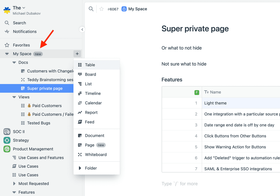Click the plus button beside My Space
This screenshot has width=280, height=196.
77,54
